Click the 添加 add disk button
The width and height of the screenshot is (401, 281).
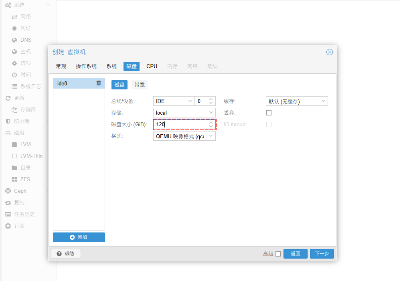pos(79,237)
